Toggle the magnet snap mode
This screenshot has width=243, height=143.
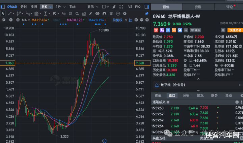[104, 13]
